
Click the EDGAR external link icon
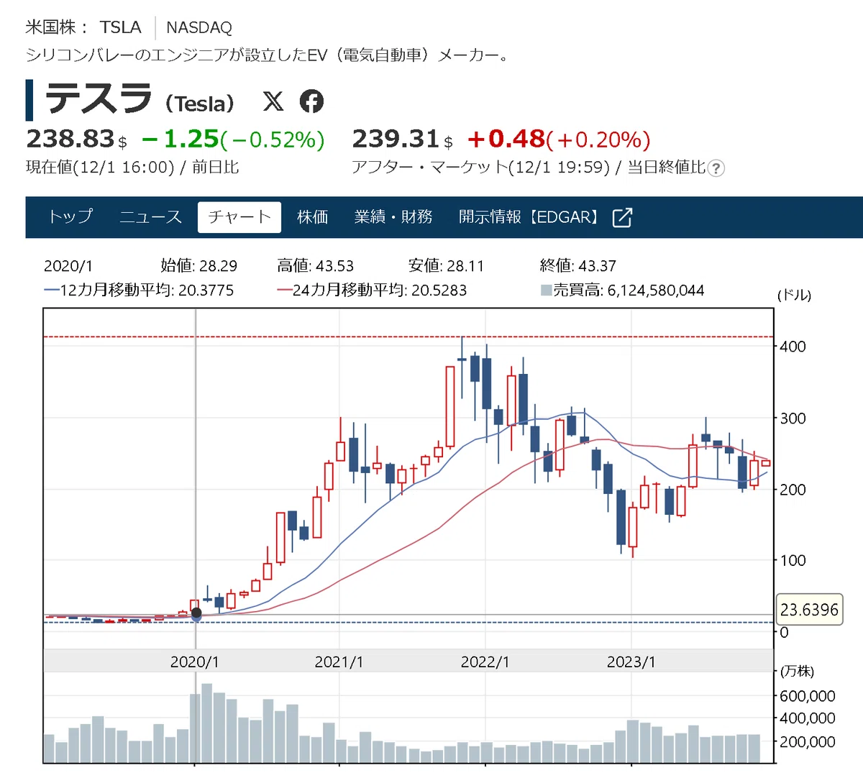coord(622,217)
